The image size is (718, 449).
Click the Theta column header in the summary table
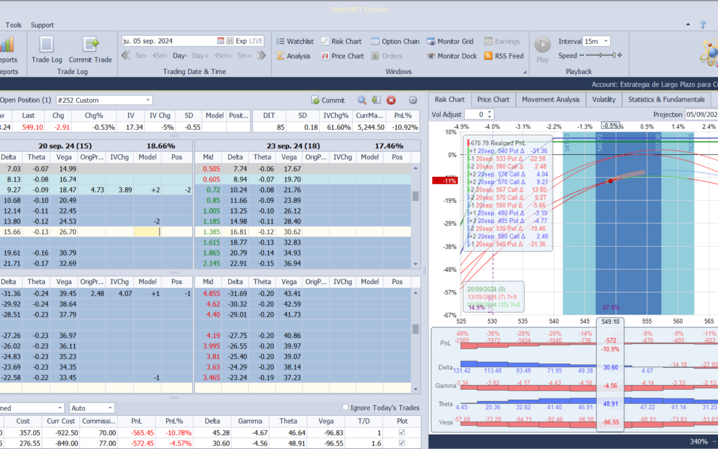pos(288,421)
